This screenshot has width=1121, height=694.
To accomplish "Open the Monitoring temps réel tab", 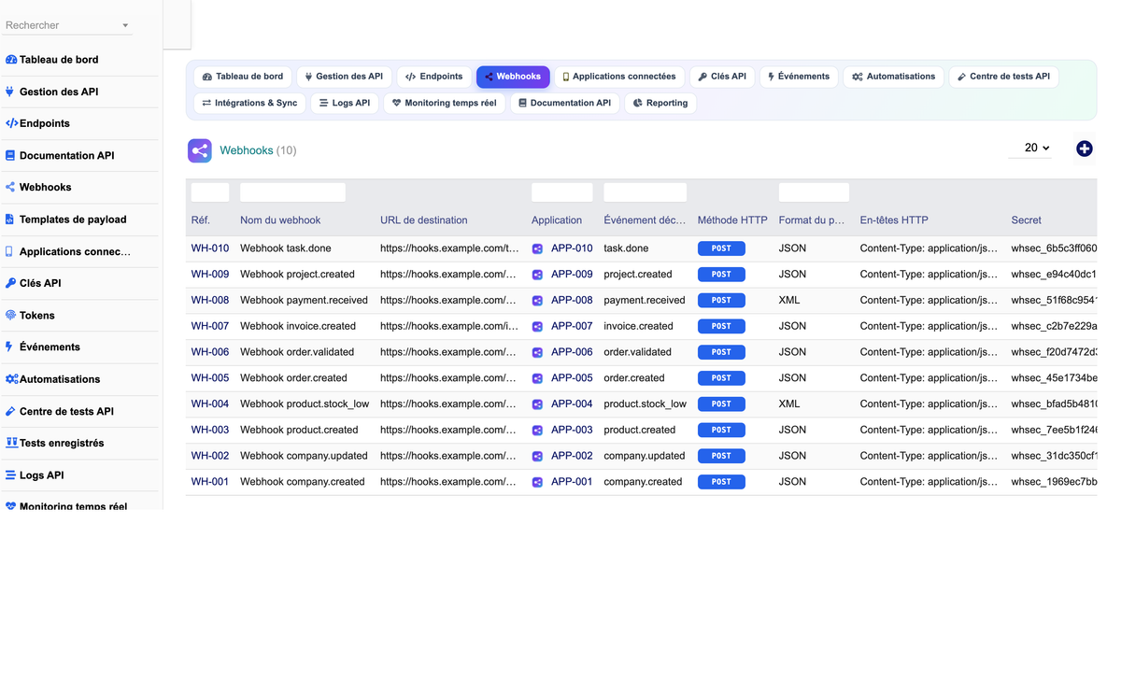I will (x=445, y=103).
